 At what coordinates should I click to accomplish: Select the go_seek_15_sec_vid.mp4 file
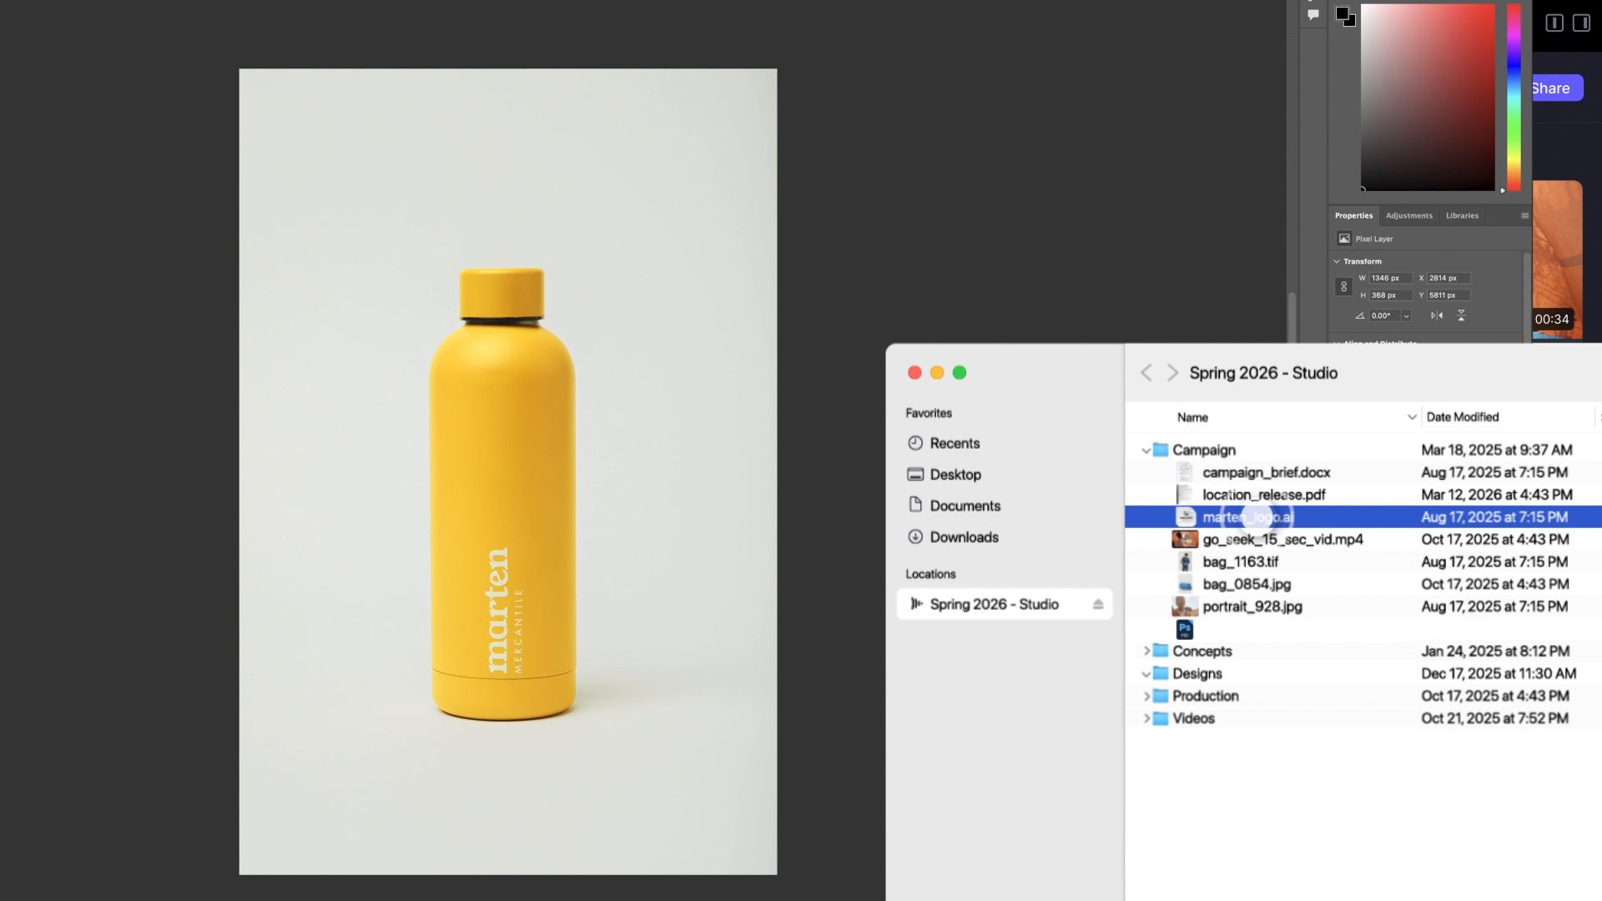pyautogui.click(x=1282, y=540)
